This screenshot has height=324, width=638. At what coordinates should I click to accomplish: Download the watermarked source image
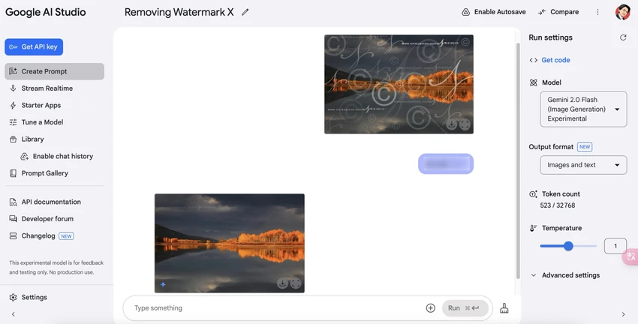coord(451,124)
